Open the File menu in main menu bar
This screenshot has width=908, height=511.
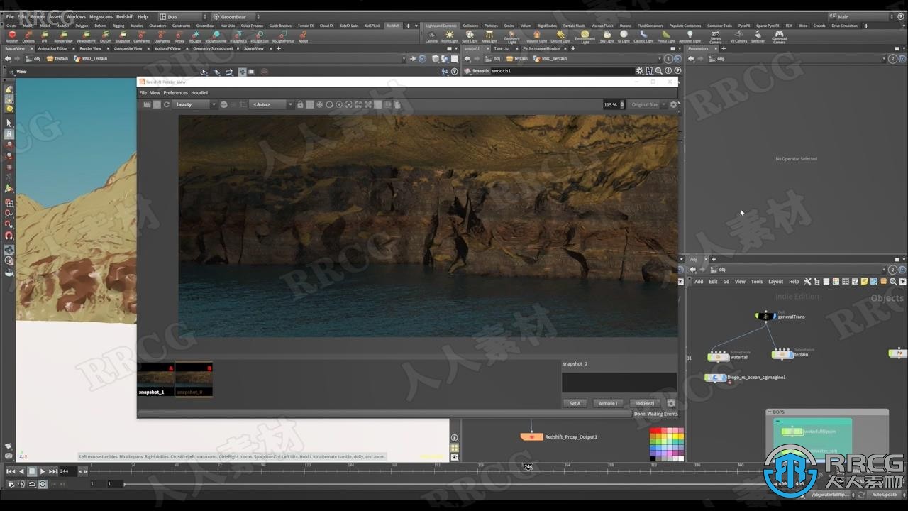10,16
